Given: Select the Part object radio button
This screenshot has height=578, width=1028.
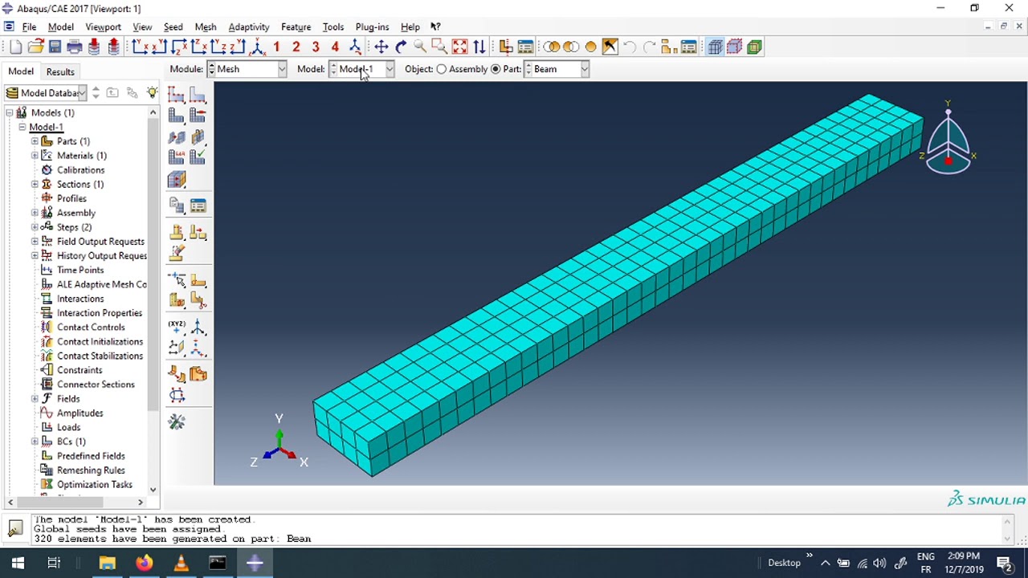Looking at the screenshot, I should (x=496, y=69).
